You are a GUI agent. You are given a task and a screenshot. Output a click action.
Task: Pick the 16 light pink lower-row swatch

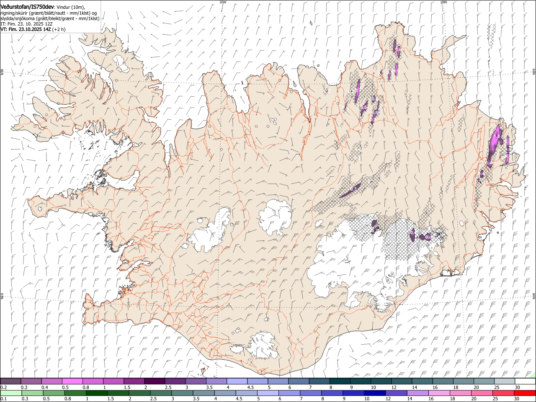coord(439,393)
